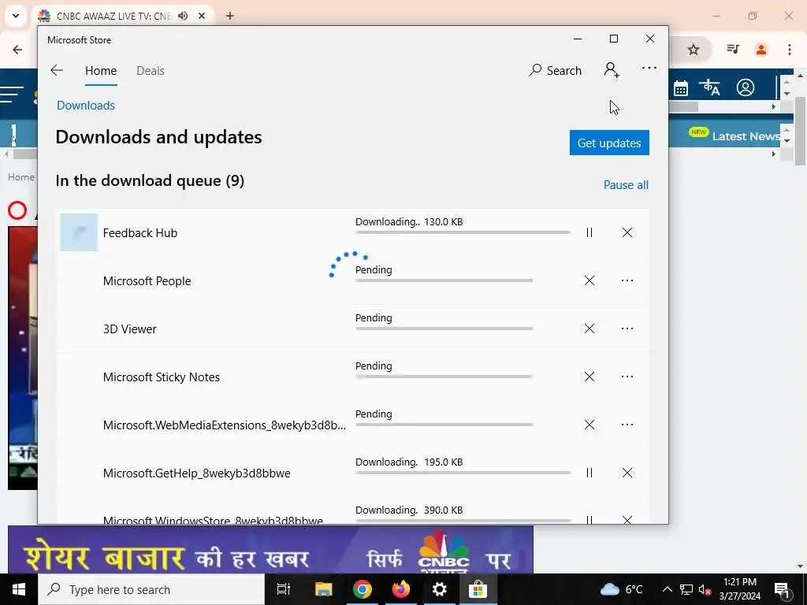Open a new tab in Chrome
This screenshot has width=807, height=605.
point(230,16)
